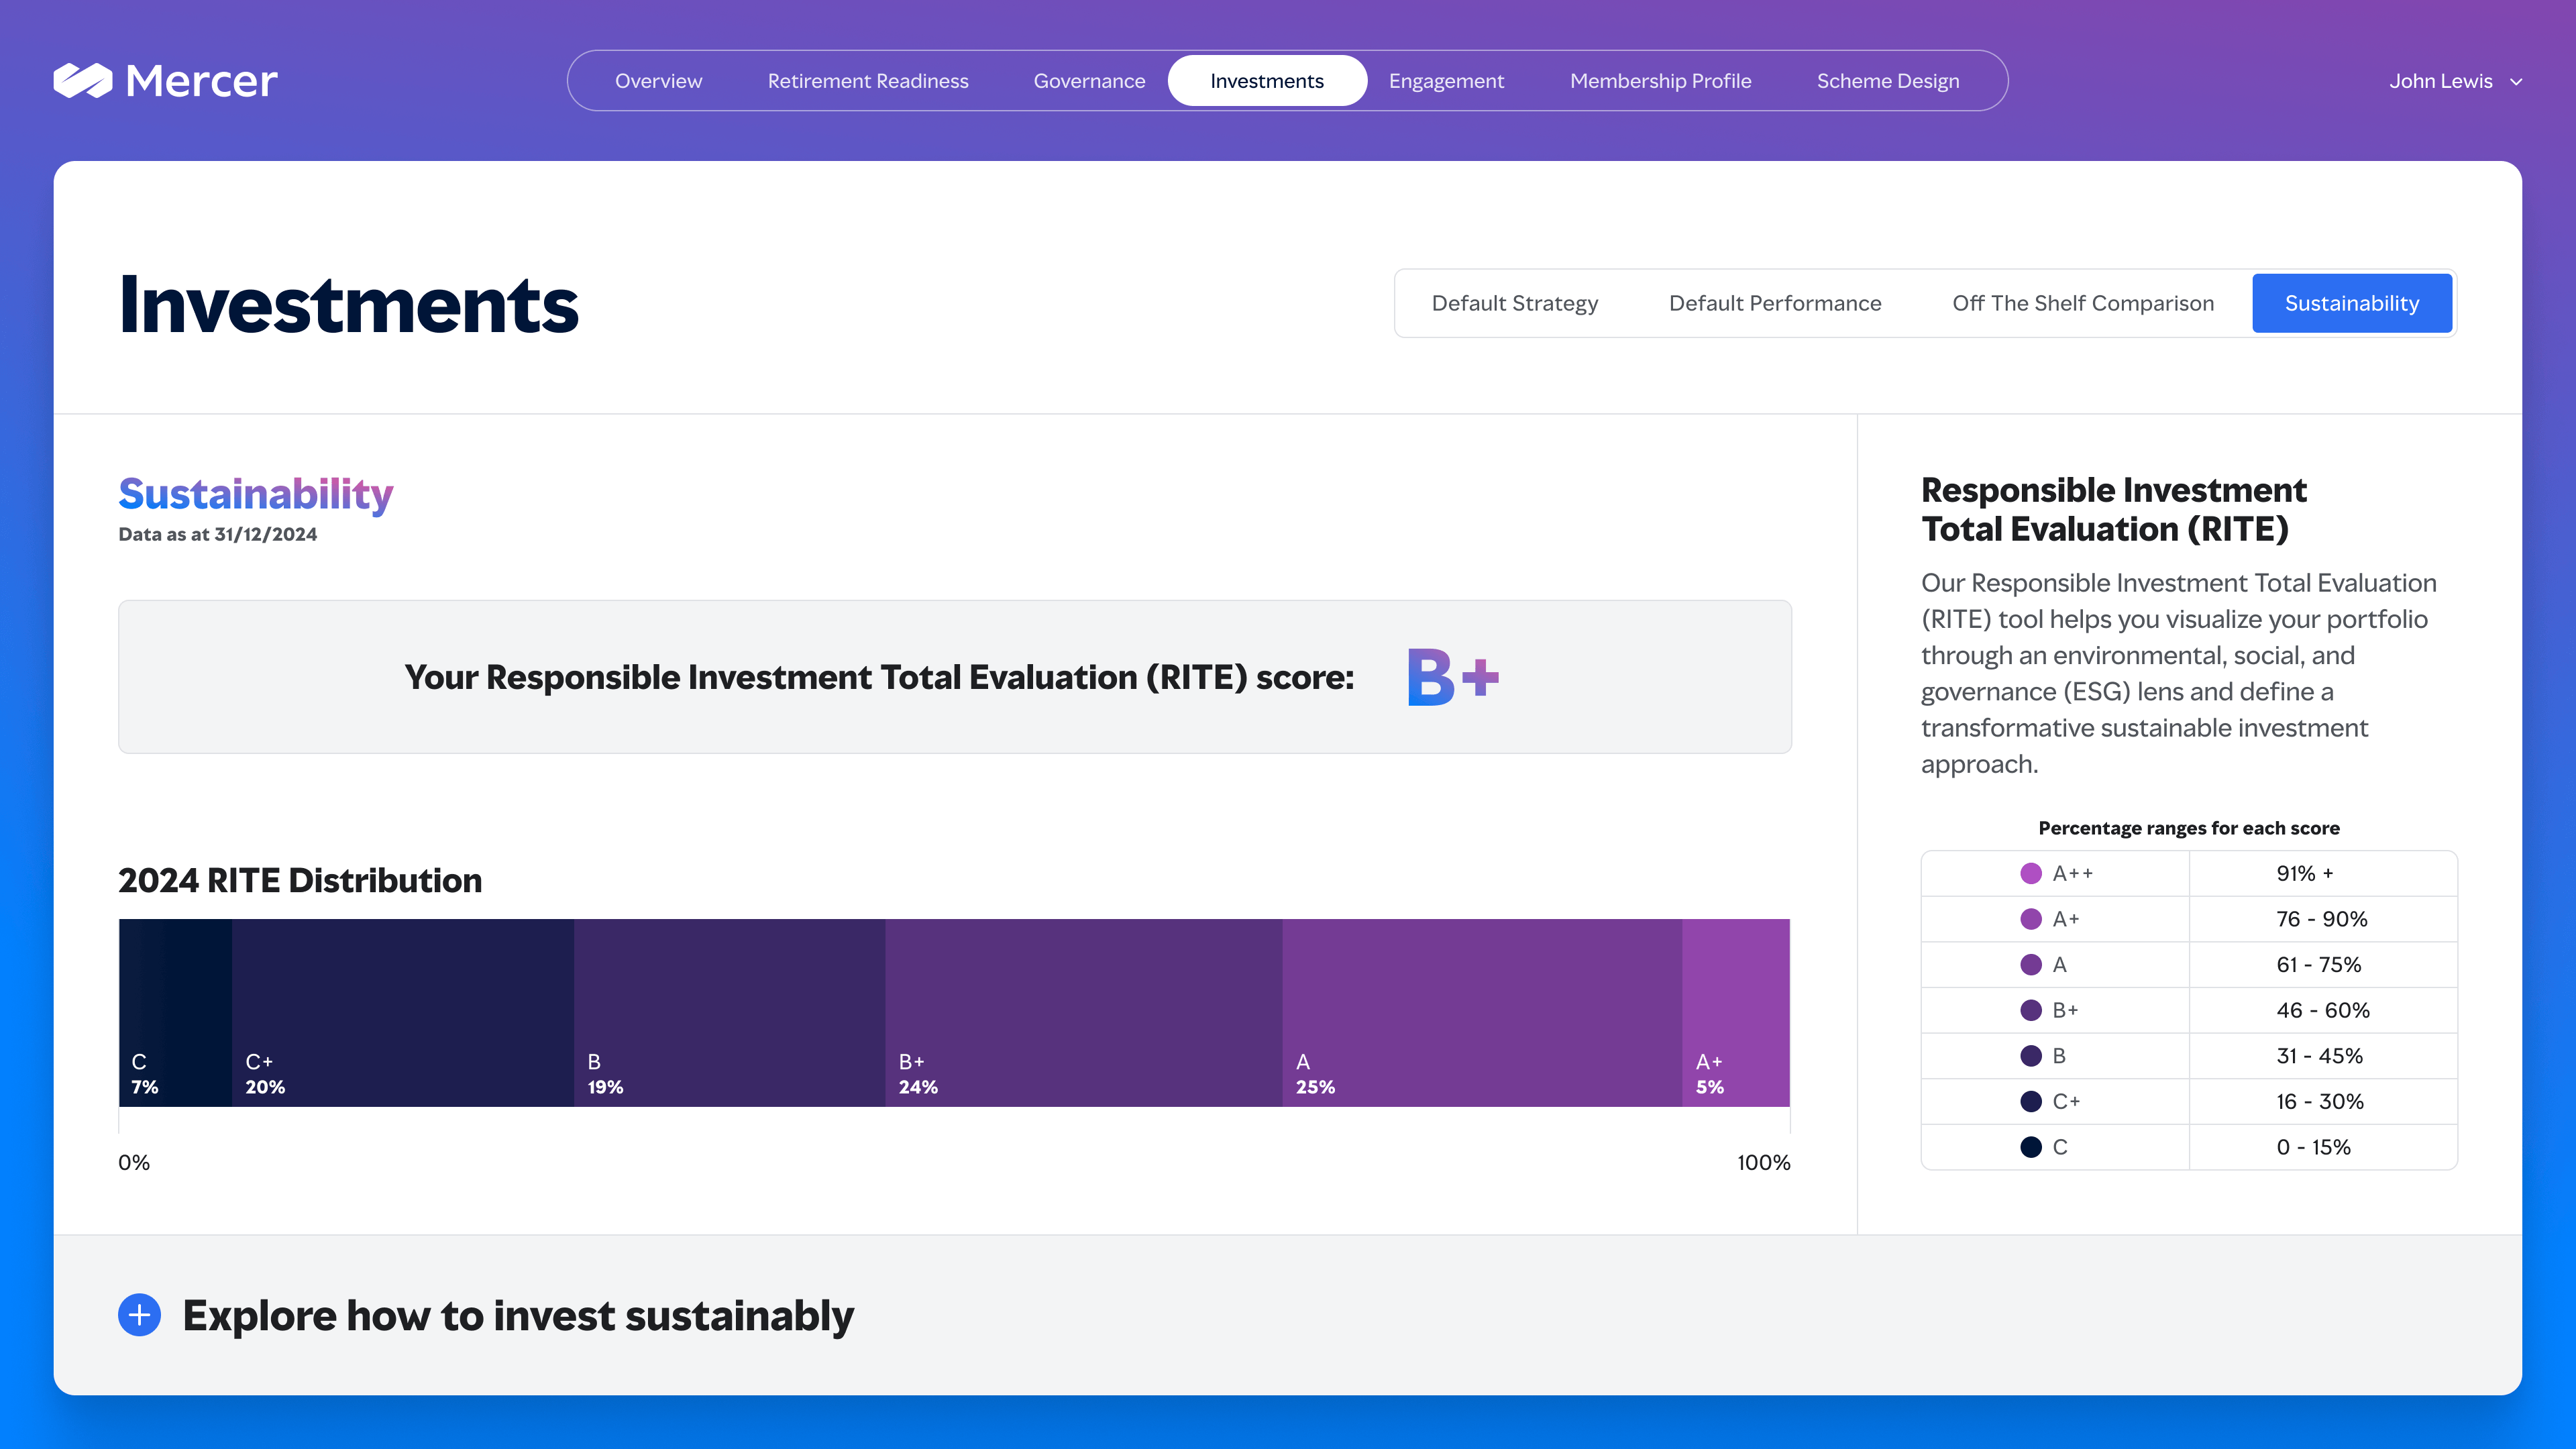This screenshot has height=1449, width=2576.
Task: Click the '61 - 75%' range cell
Action: point(2323,965)
